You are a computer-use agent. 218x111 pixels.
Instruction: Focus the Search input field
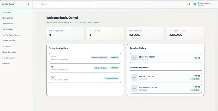pyautogui.click(x=65, y=4)
